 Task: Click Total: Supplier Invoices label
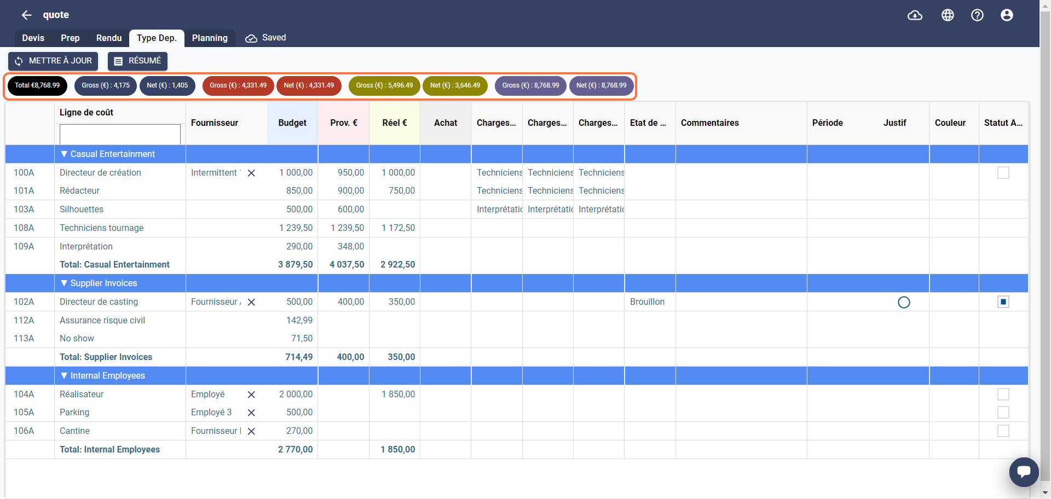point(106,357)
